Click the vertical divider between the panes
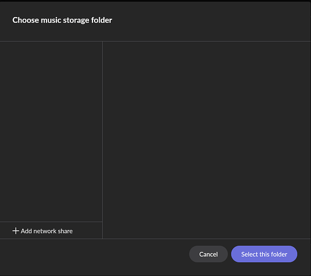Screen dimensions: 311x276 pyautogui.click(x=102, y=140)
